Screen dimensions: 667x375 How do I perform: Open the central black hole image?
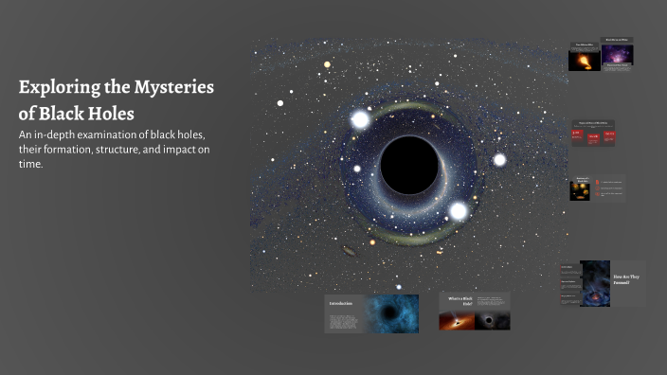tap(408, 165)
